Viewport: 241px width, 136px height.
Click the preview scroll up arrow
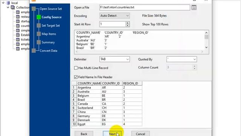(x=206, y=33)
